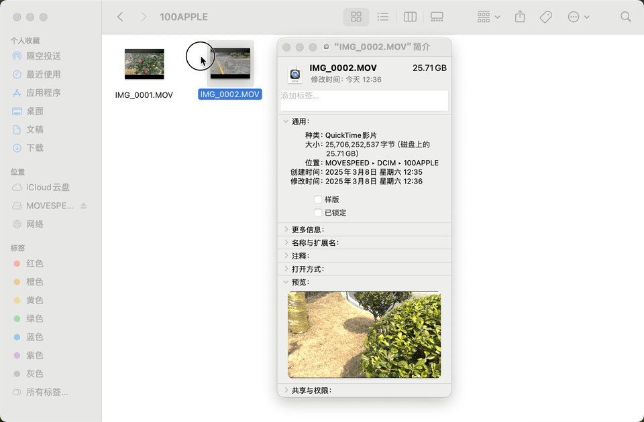Screen dimensions: 644x422
Task: Expand the 共享与权限 section
Action: click(286, 391)
